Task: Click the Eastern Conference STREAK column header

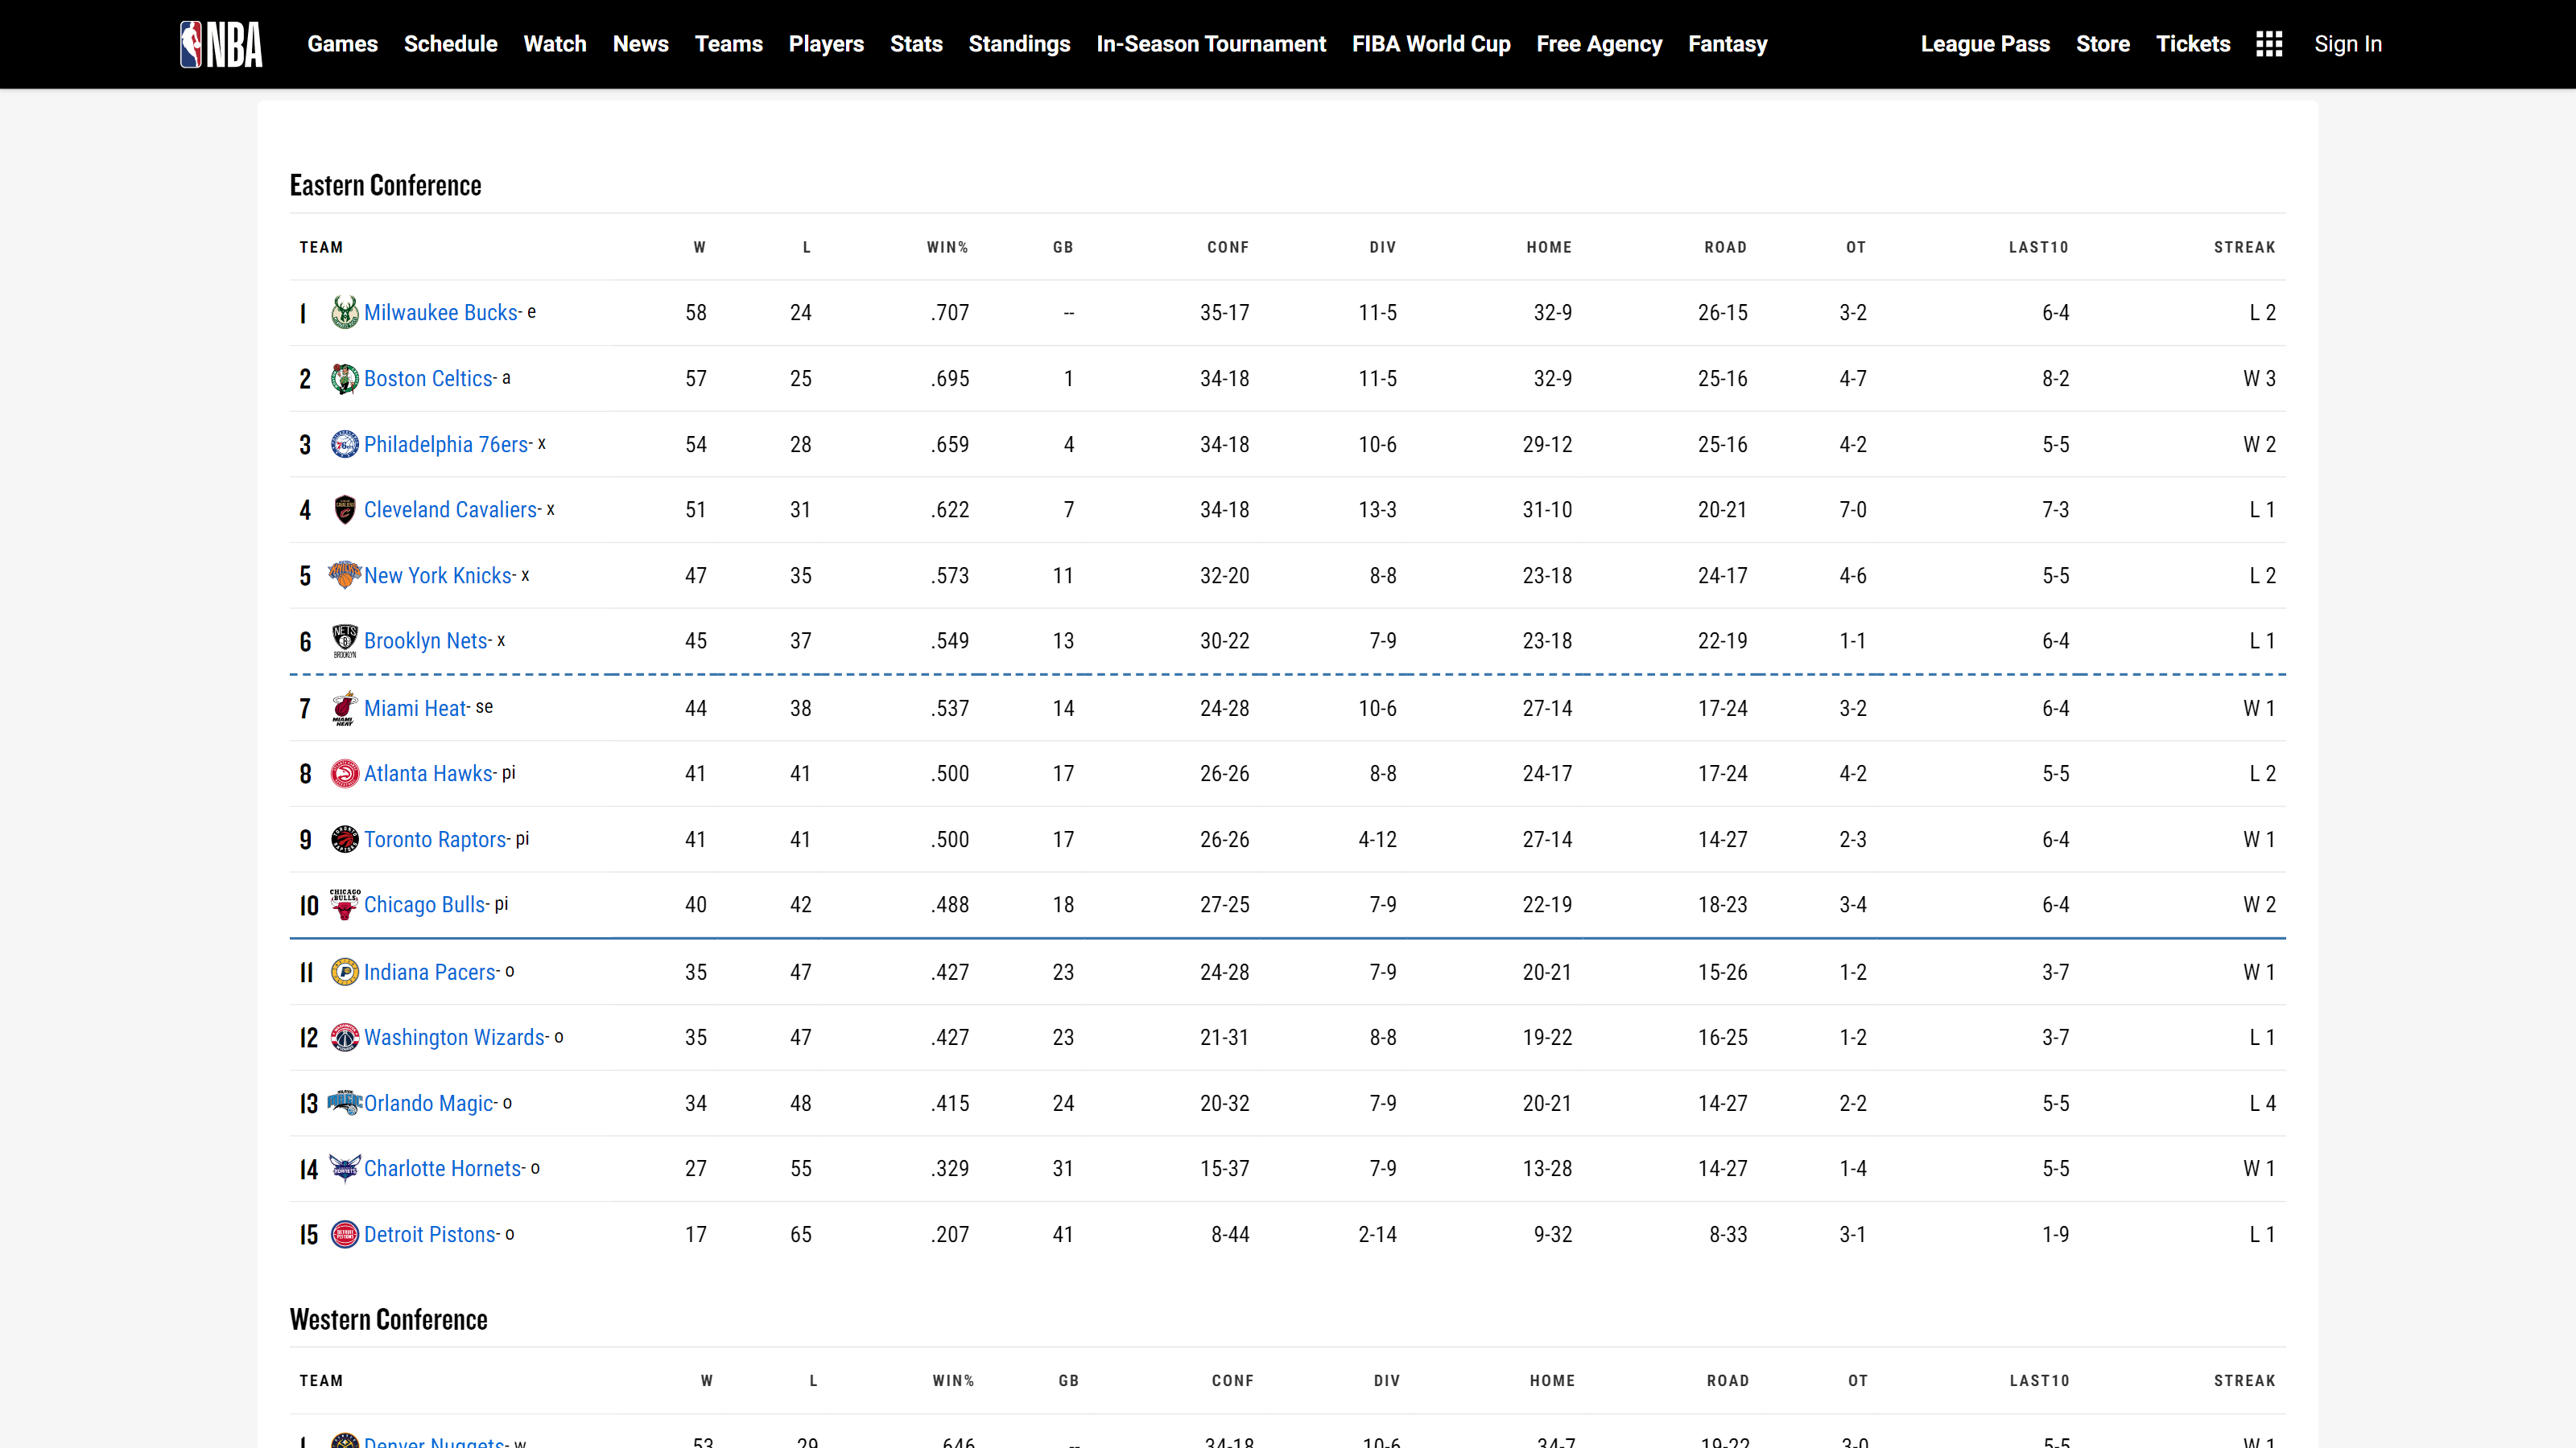Action: coord(2244,247)
